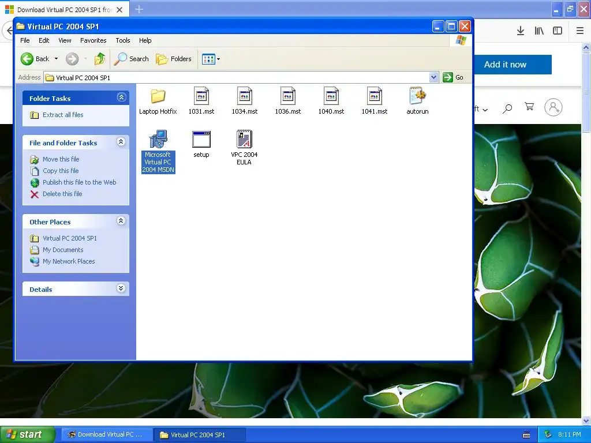Collapse the Other Places panel
Viewport: 591px width, 443px height.
click(121, 221)
